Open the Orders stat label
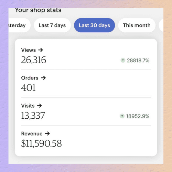The image size is (172, 172). click(x=30, y=78)
